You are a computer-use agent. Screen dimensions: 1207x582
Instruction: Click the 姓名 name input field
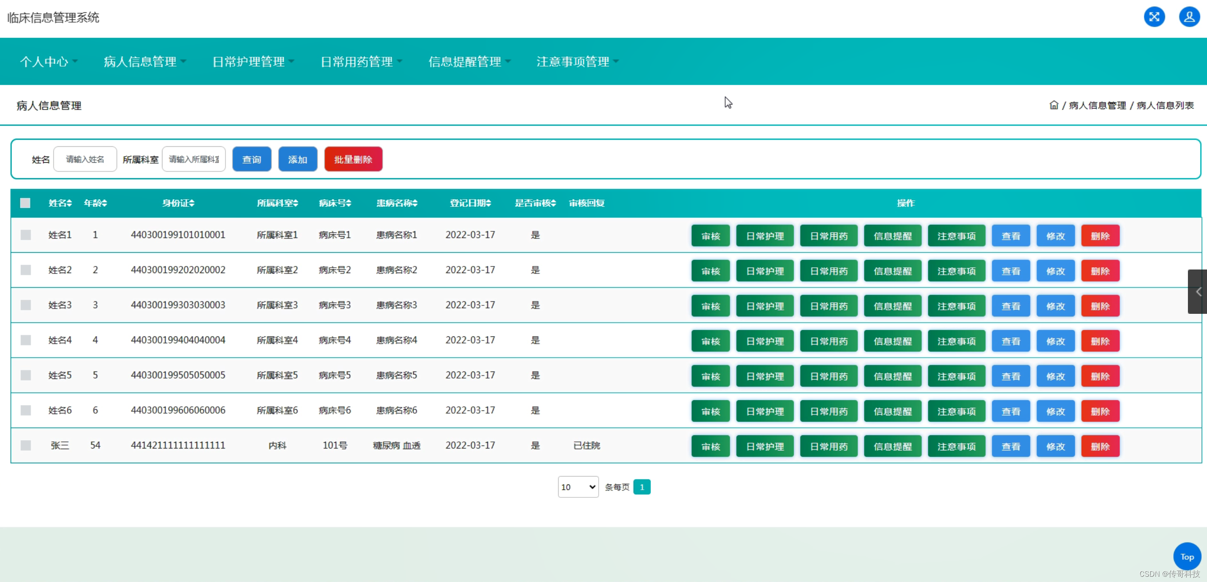point(85,159)
